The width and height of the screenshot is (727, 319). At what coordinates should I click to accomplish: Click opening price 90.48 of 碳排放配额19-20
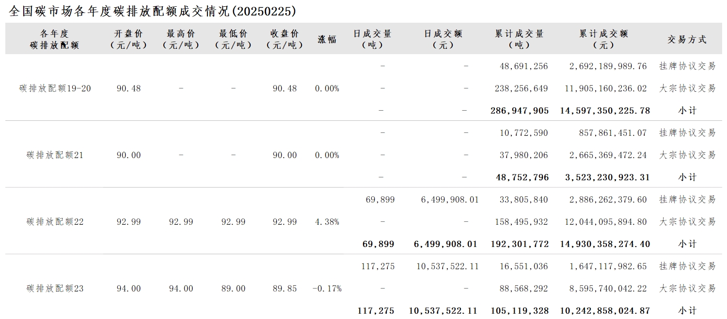pos(129,88)
